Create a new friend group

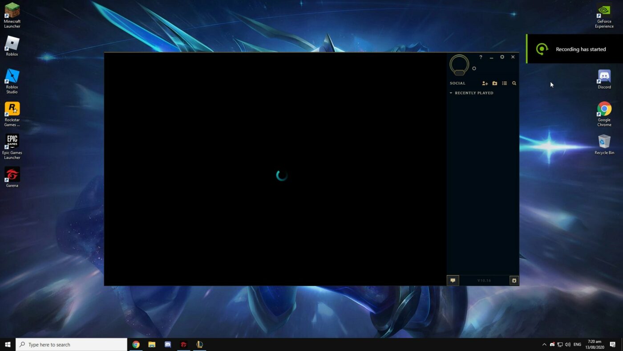495,83
